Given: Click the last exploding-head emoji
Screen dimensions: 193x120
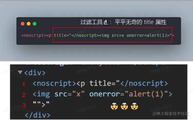Looking at the screenshot, I should pos(134,106).
